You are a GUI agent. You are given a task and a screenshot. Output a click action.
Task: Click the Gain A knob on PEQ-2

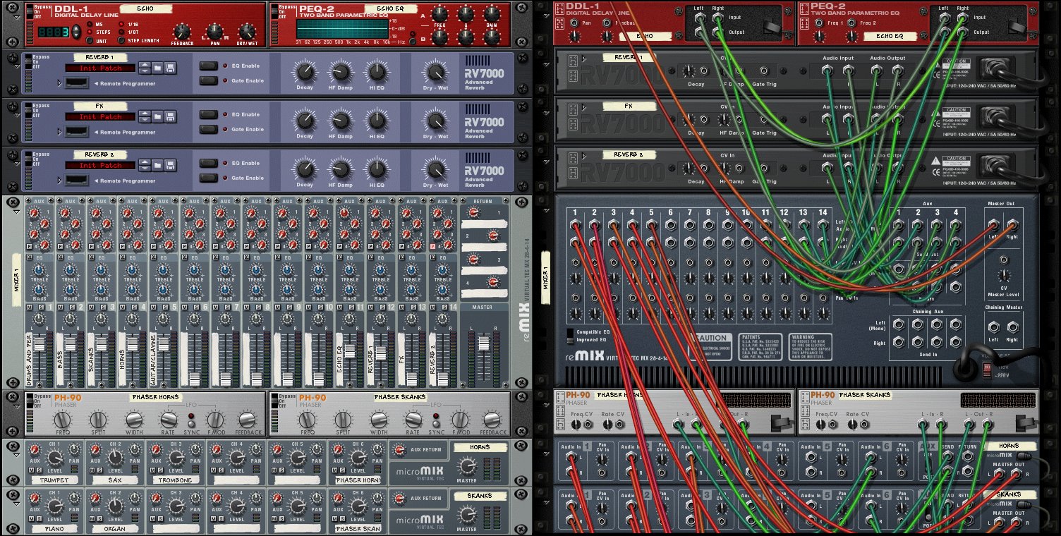[492, 13]
